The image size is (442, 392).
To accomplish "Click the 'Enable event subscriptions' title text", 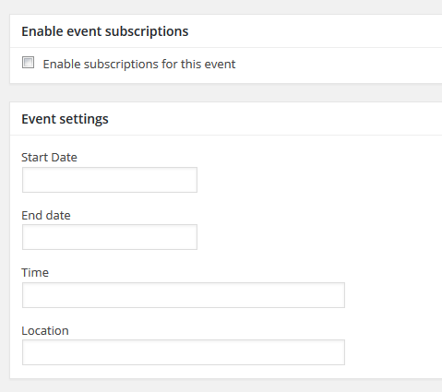I will point(105,31).
